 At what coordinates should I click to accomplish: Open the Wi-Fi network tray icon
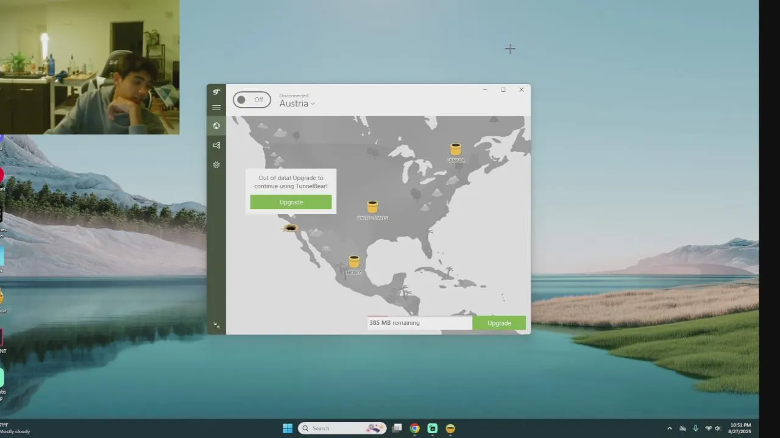point(709,428)
